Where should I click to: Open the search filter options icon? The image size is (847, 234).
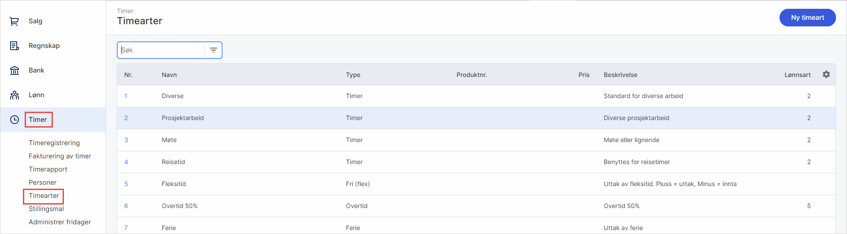(x=213, y=50)
